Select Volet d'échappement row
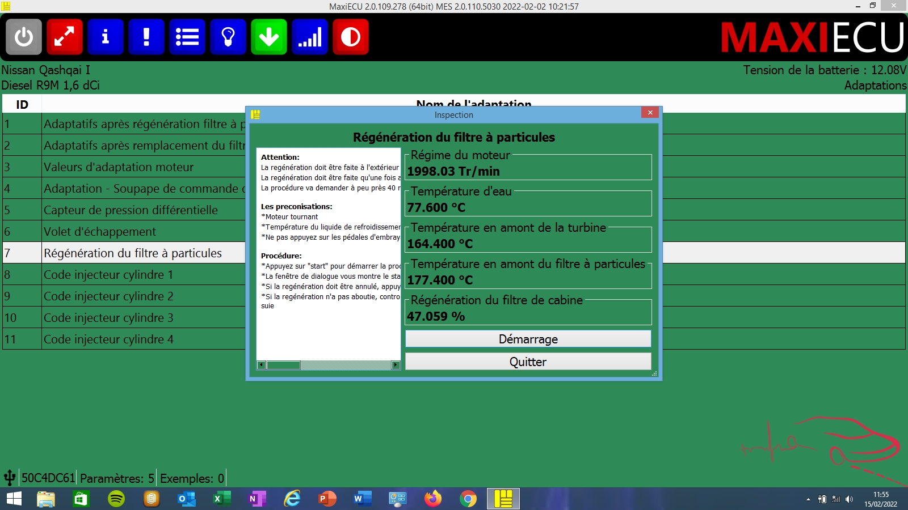The width and height of the screenshot is (908, 510). pos(100,232)
